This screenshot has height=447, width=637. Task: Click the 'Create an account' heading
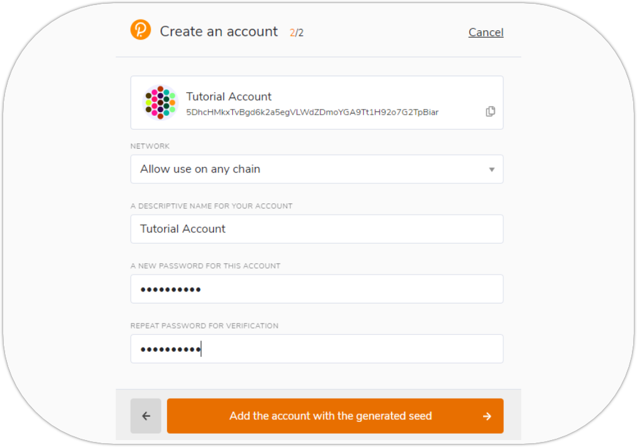pyautogui.click(x=219, y=31)
